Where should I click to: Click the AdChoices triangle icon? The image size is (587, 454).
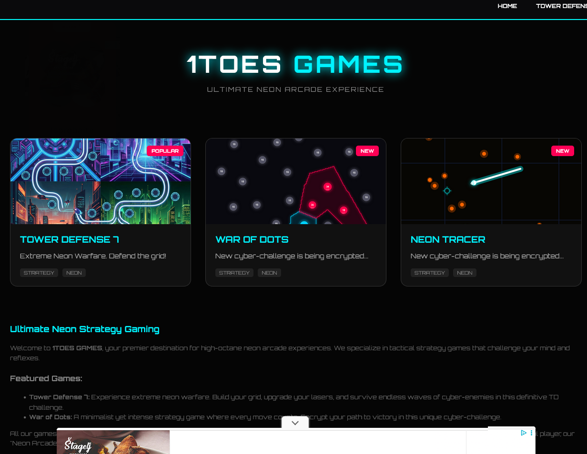(x=523, y=433)
